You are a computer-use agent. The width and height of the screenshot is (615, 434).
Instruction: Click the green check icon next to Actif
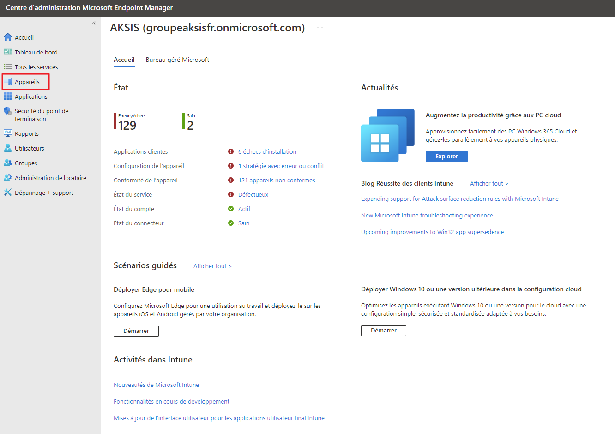click(x=231, y=209)
